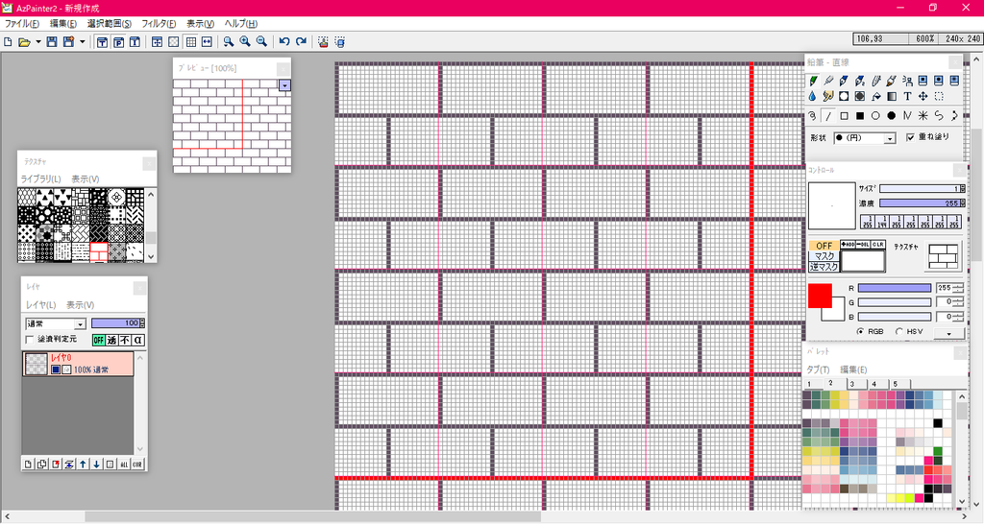This screenshot has width=984, height=524.
Task: Select the move tool cross-arrows icon
Action: click(923, 97)
